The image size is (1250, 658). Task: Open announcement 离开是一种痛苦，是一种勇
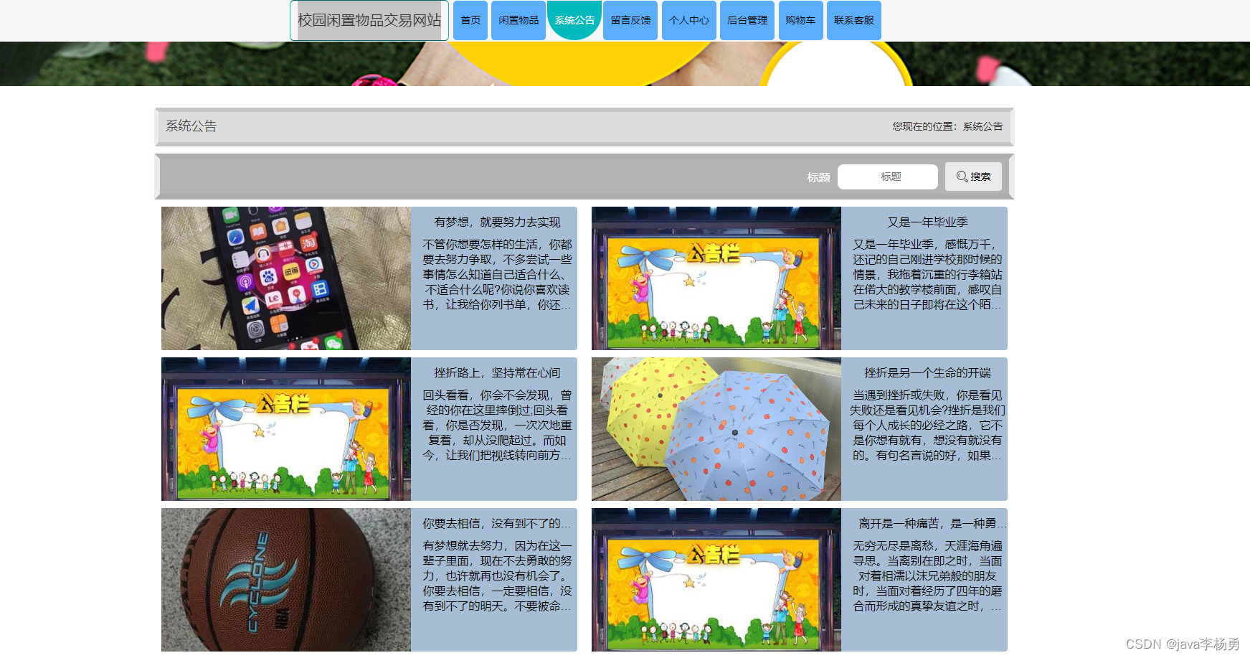pyautogui.click(x=932, y=524)
